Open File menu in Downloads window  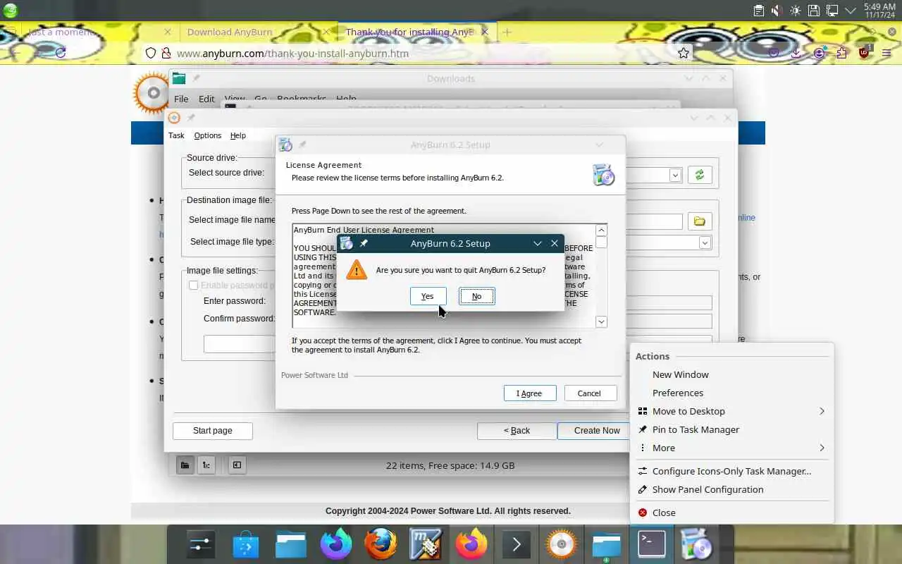(x=181, y=99)
